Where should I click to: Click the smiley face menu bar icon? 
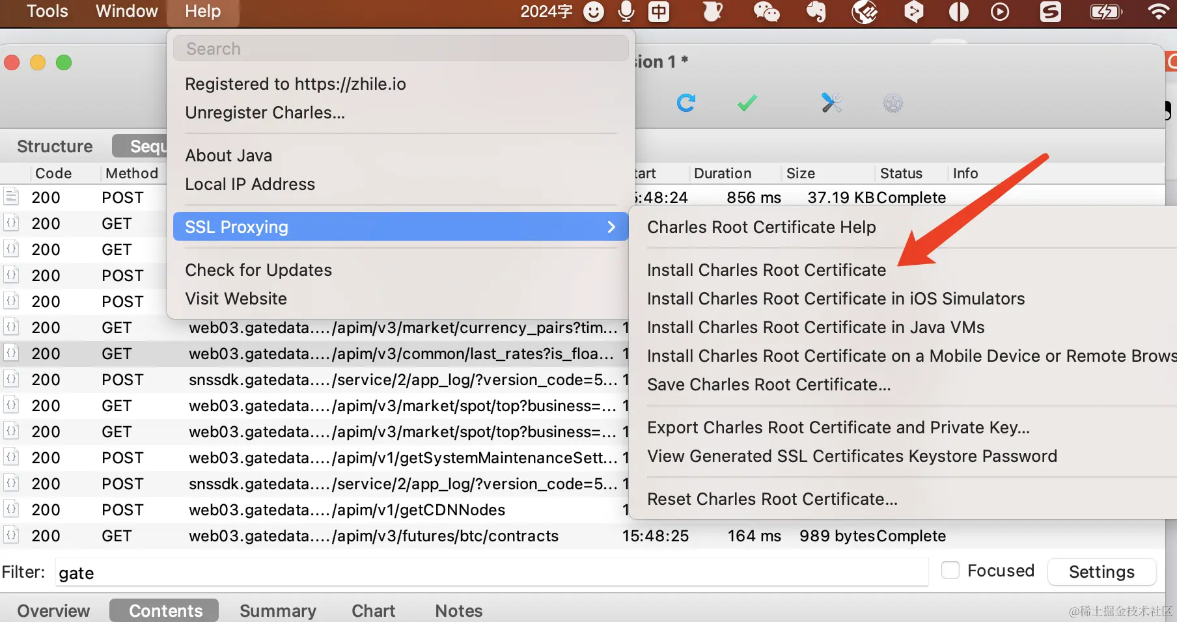point(593,11)
